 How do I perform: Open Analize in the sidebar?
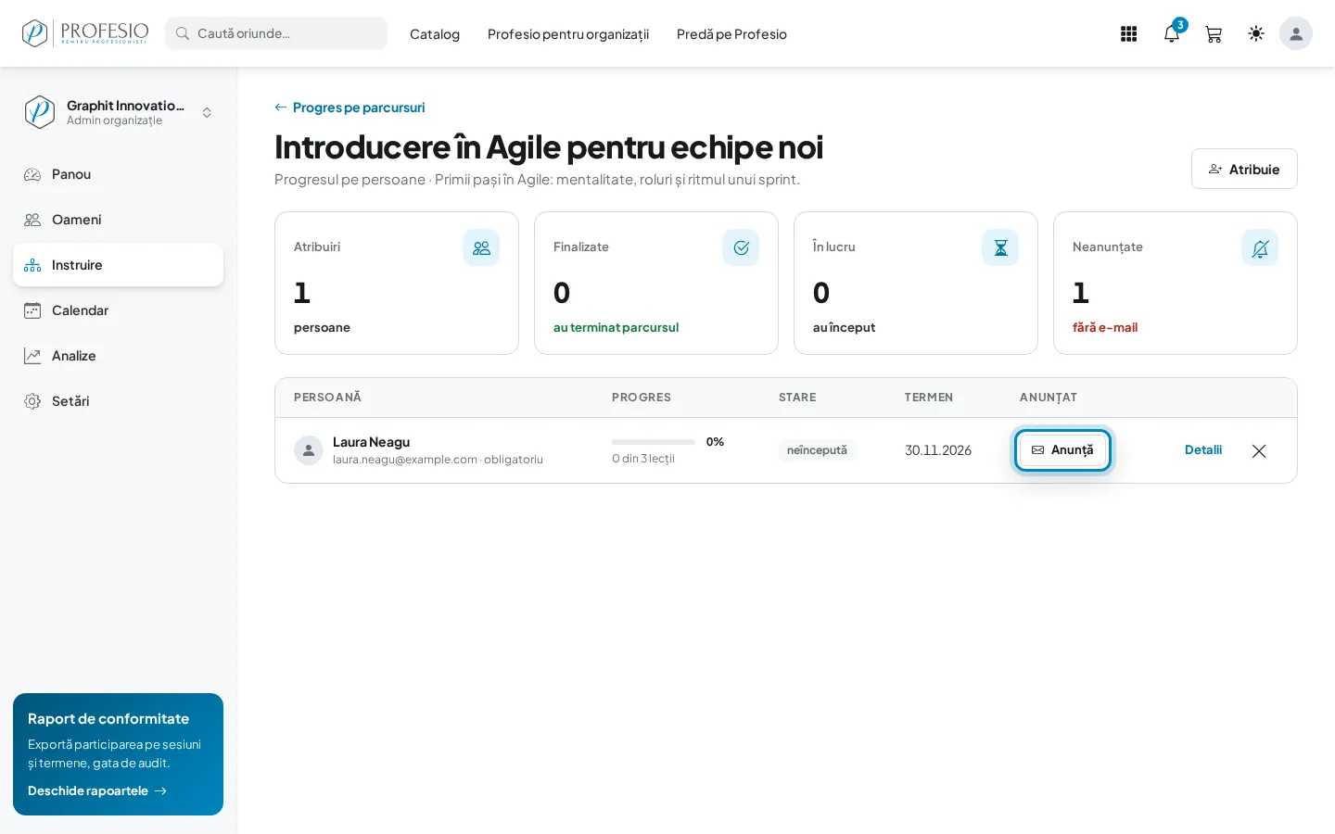tap(118, 356)
